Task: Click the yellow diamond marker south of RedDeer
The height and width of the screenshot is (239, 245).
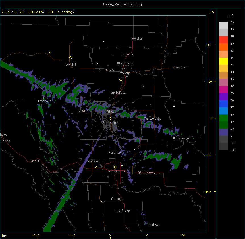Action: click(121, 79)
